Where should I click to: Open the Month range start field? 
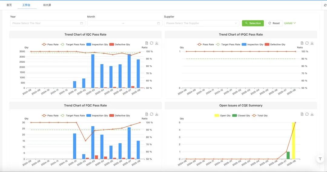click(104, 23)
